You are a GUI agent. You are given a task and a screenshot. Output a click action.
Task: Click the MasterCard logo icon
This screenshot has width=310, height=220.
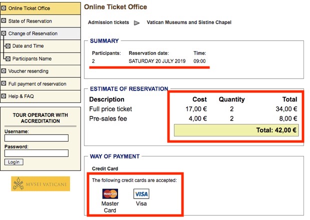coord(110,194)
